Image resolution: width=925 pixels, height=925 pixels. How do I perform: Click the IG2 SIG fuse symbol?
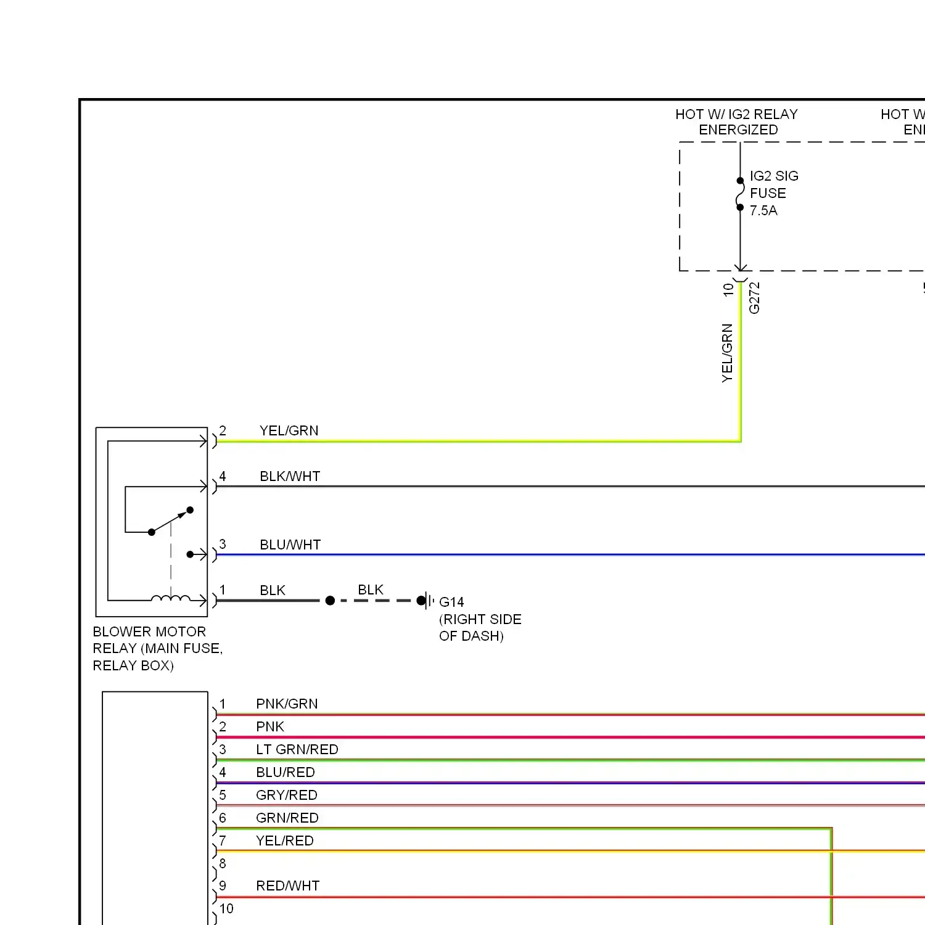click(740, 194)
